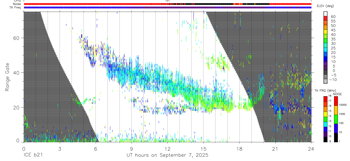Click the x-axis tick label '12'

(168, 149)
